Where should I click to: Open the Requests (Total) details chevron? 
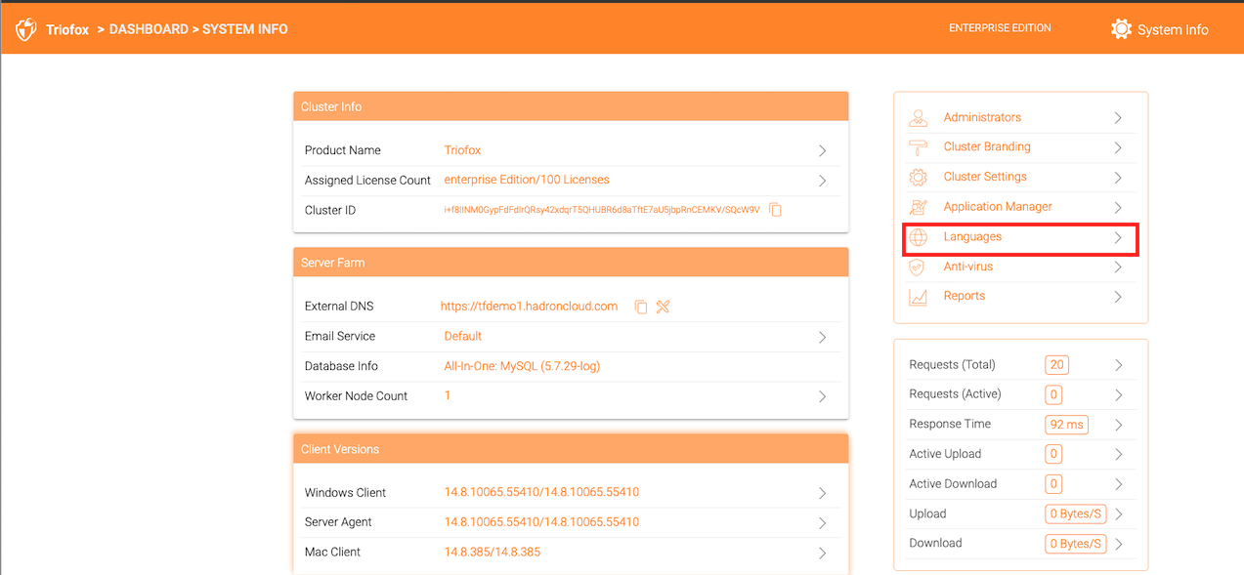pos(1119,365)
